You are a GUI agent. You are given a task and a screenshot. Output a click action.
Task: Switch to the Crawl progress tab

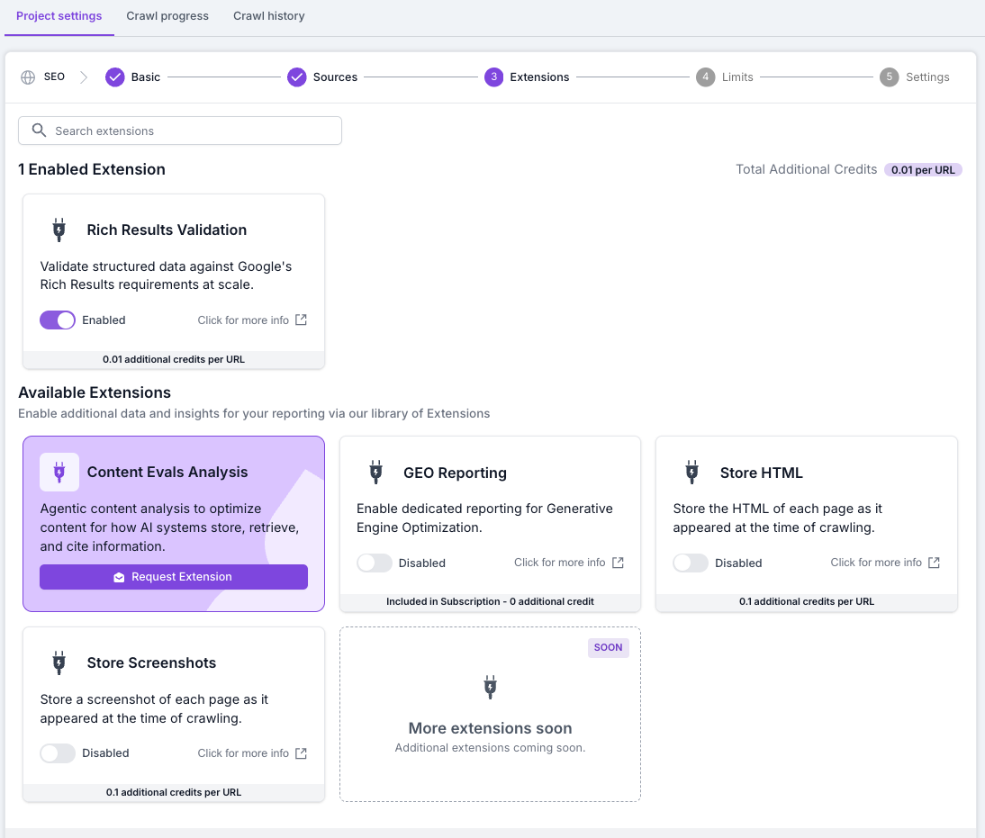click(x=167, y=16)
